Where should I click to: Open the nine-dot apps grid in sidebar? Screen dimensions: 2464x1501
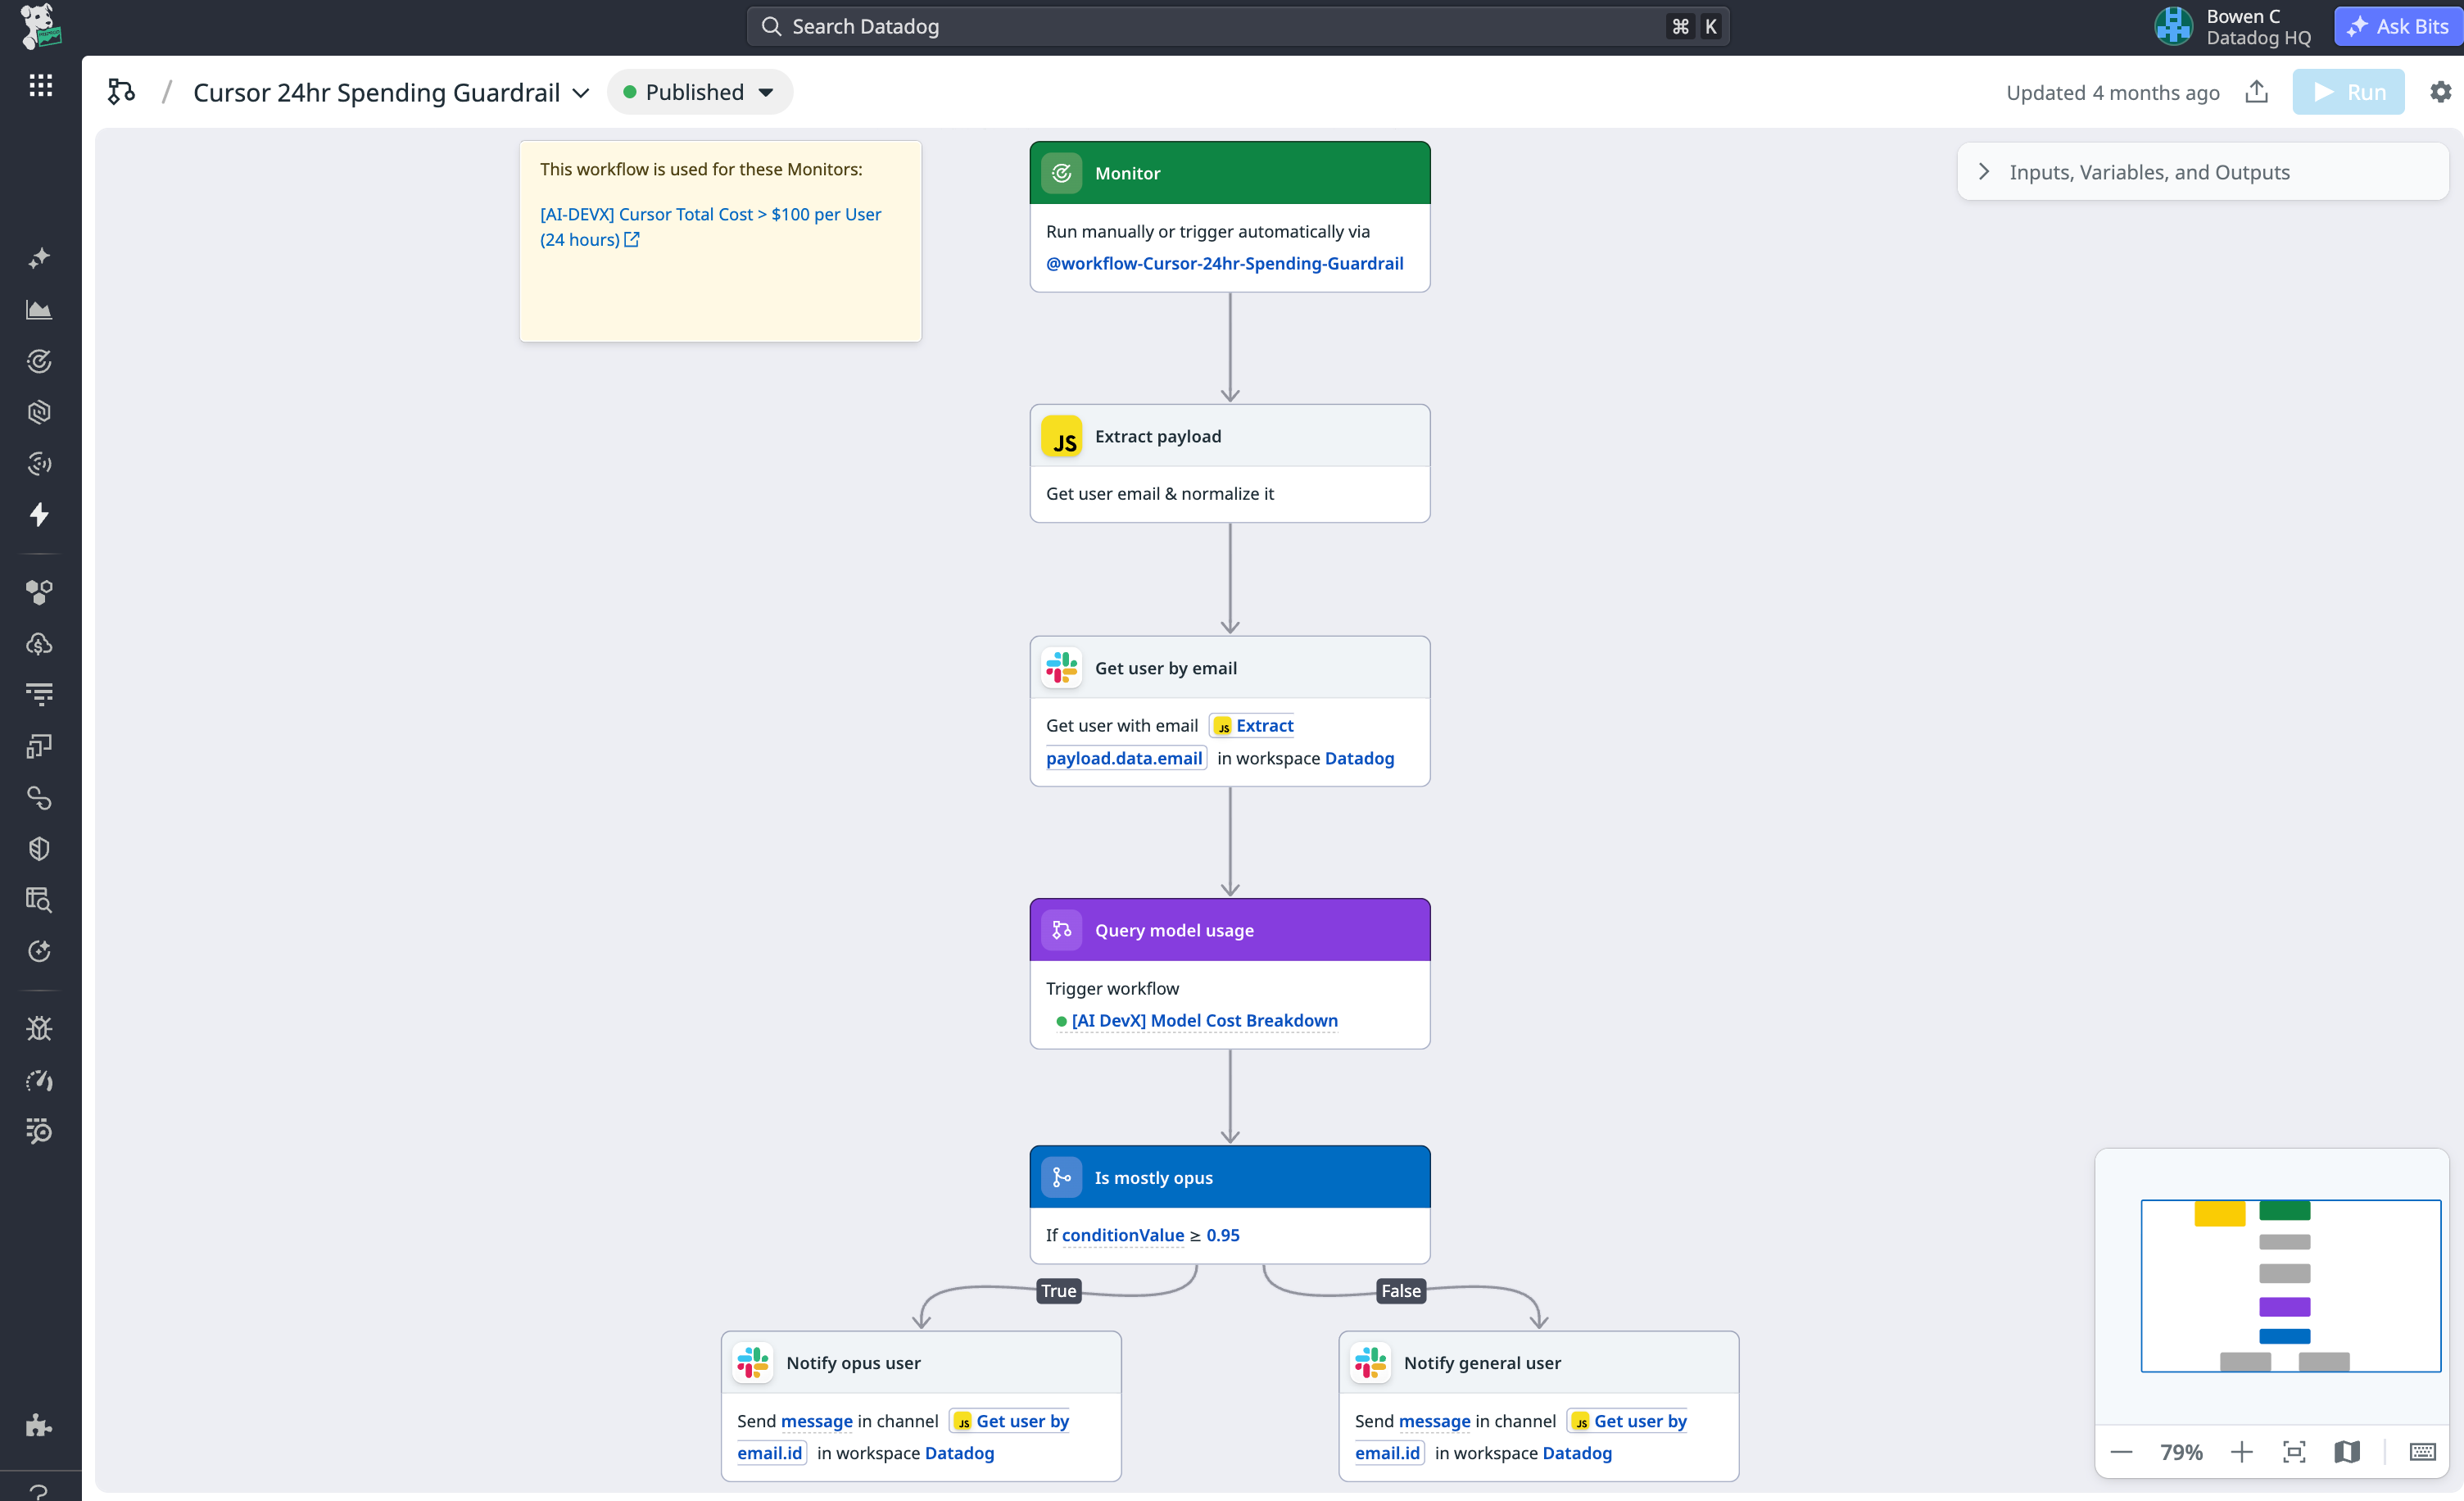(x=40, y=85)
